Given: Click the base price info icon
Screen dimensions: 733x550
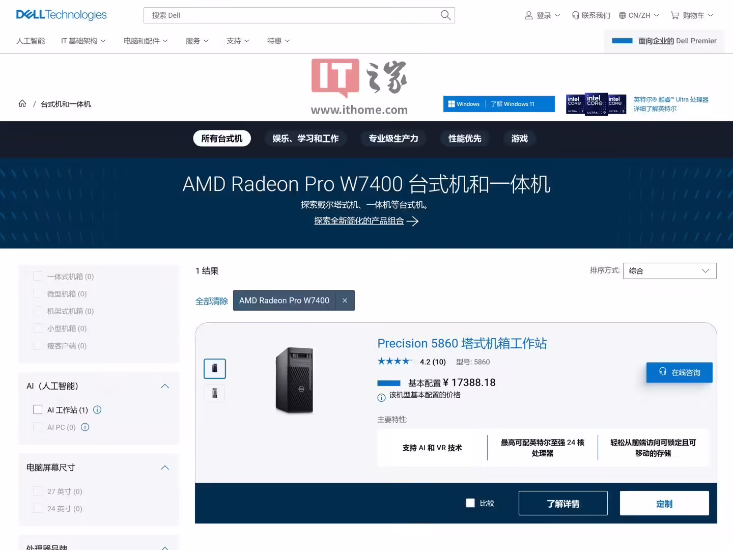Looking at the screenshot, I should click(x=381, y=398).
